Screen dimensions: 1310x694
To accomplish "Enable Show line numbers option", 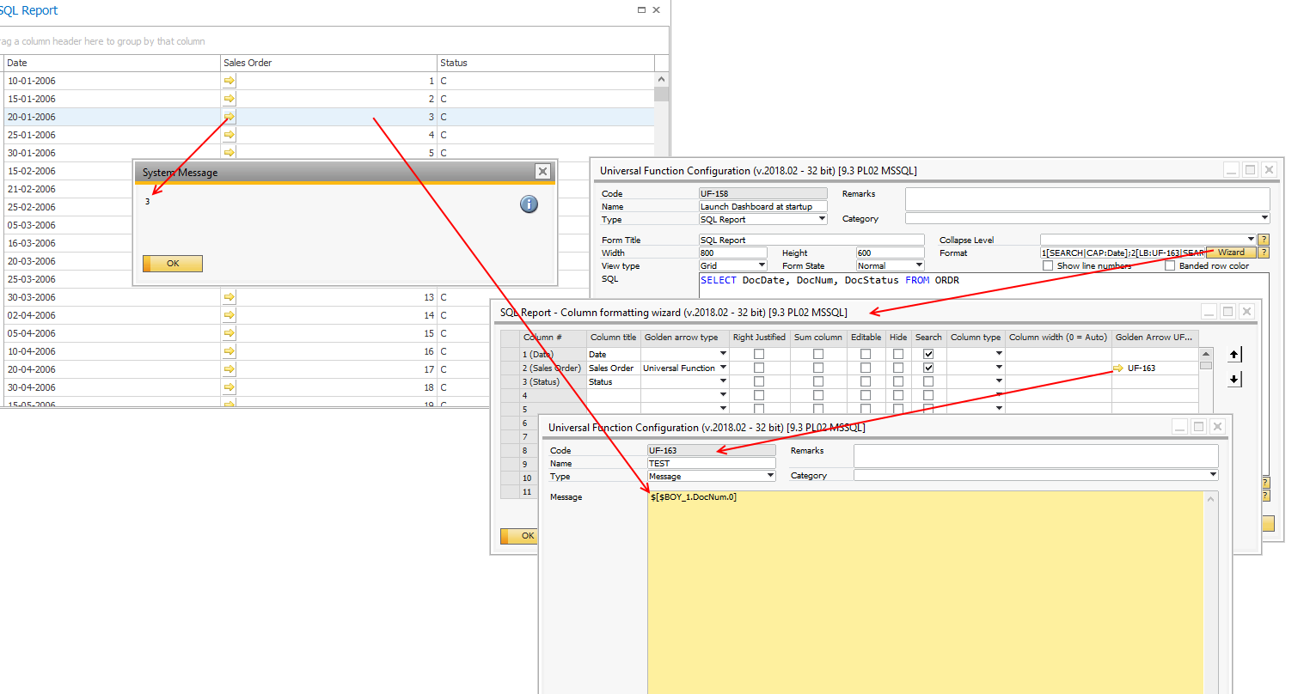I will tap(1048, 265).
